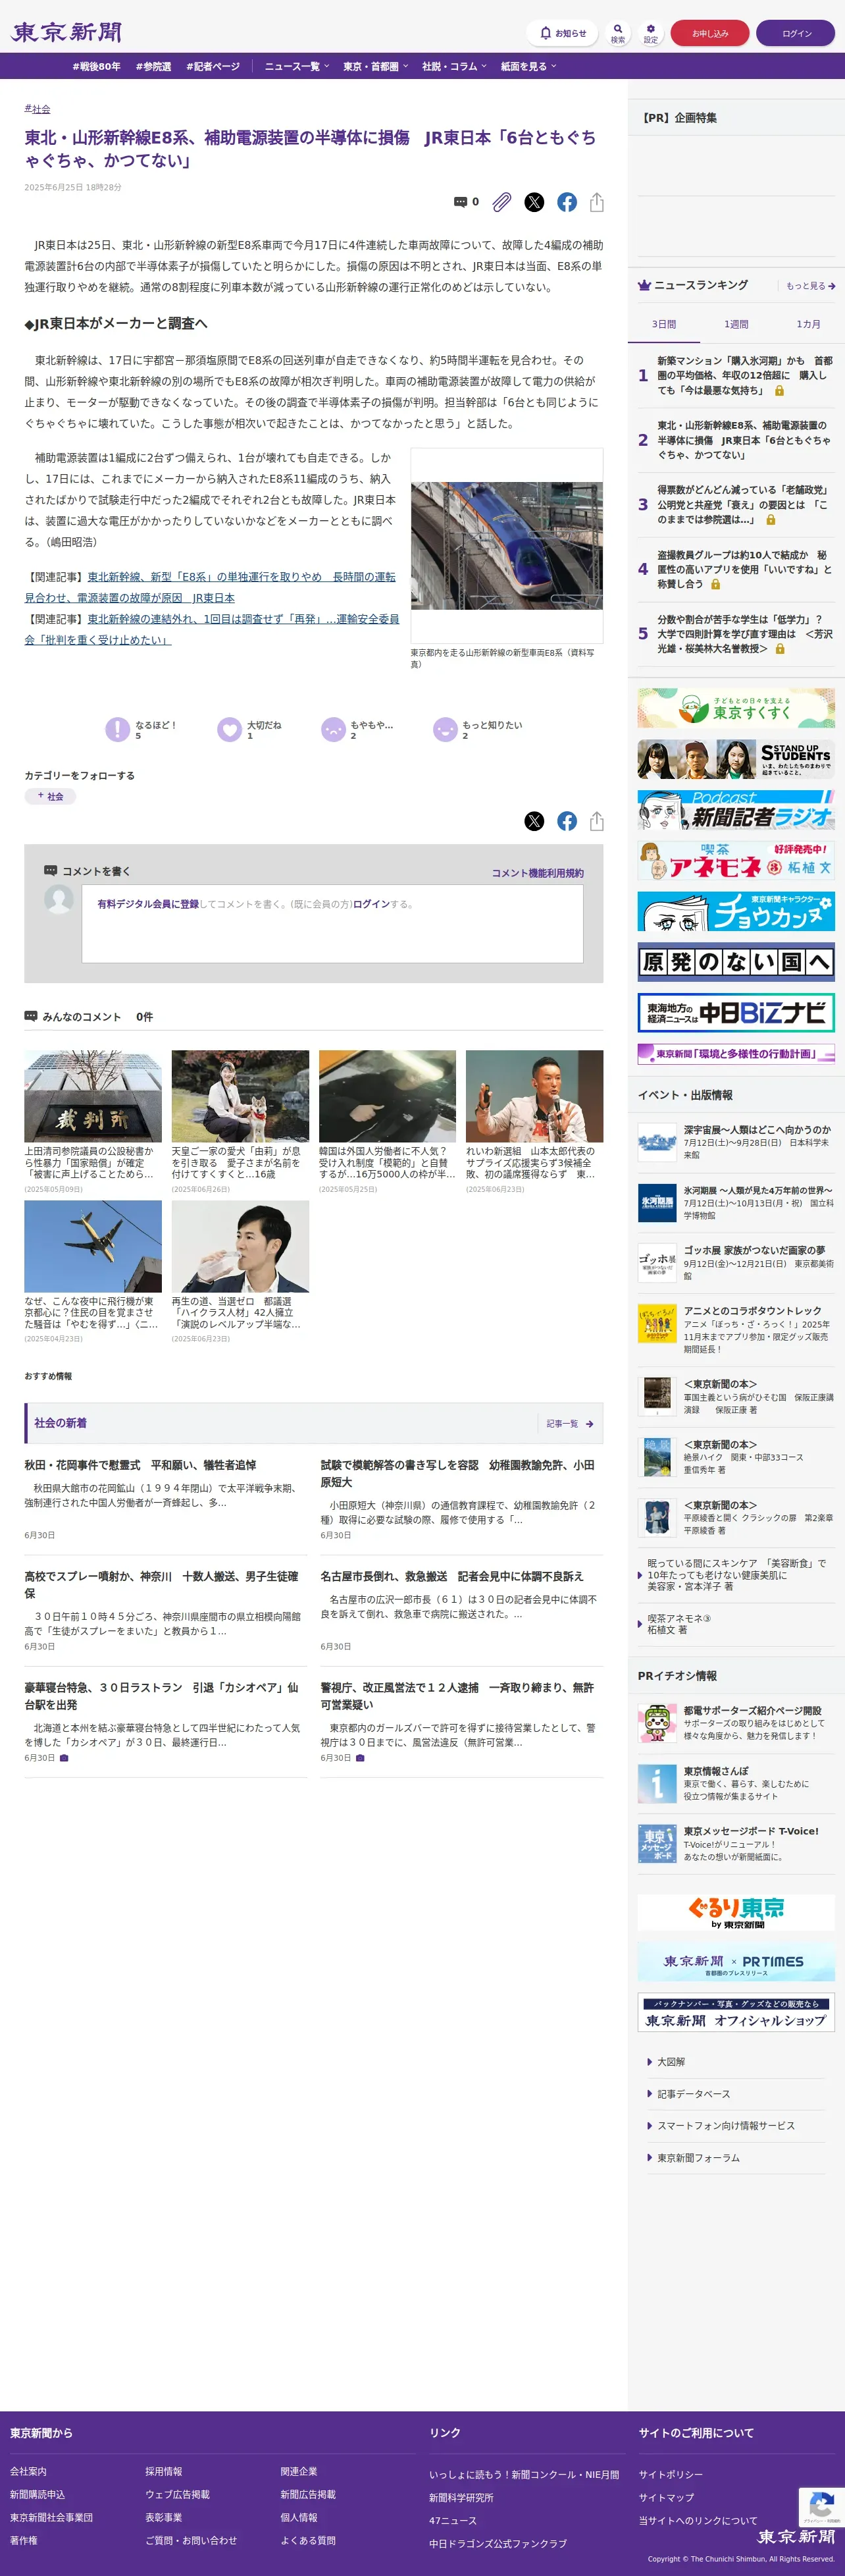Open the 検索 search icon
Image resolution: width=845 pixels, height=2576 pixels.
[618, 33]
